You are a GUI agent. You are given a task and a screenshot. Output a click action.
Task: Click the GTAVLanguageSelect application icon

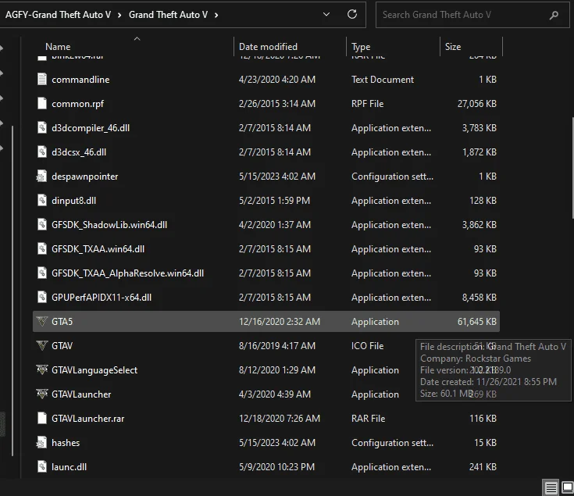pyautogui.click(x=42, y=369)
